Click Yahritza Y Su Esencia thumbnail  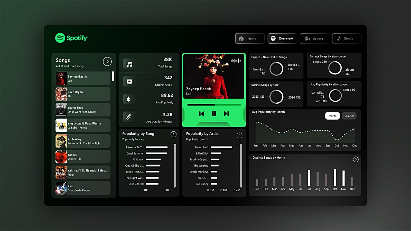coord(61,172)
